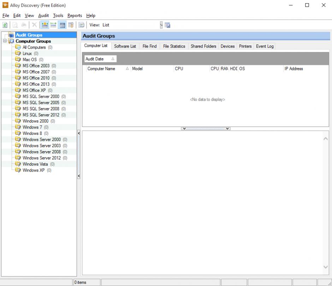Screen dimensions: 332x286
Task: Select the Mac OS group
Action: [30, 59]
